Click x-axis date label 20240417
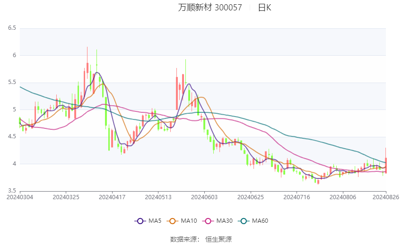The image size is (402, 244). tap(112, 197)
